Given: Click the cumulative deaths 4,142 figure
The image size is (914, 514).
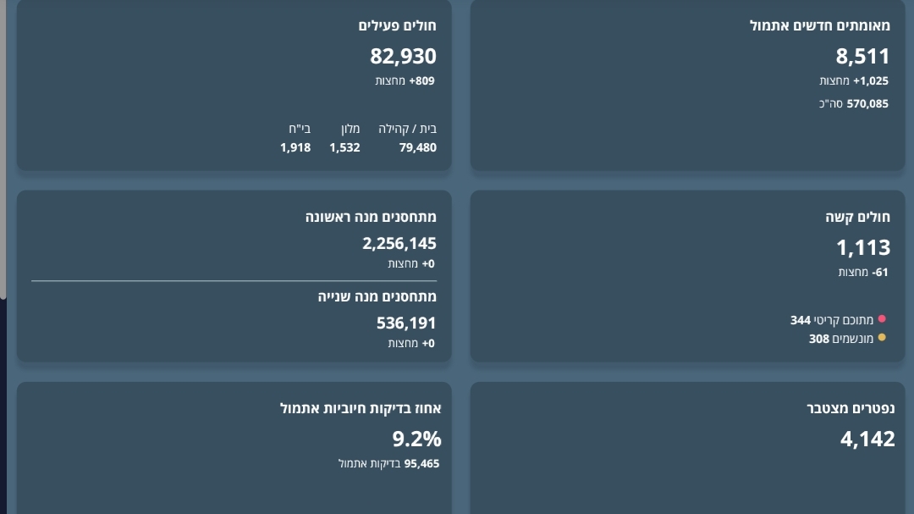Looking at the screenshot, I should pyautogui.click(x=867, y=439).
